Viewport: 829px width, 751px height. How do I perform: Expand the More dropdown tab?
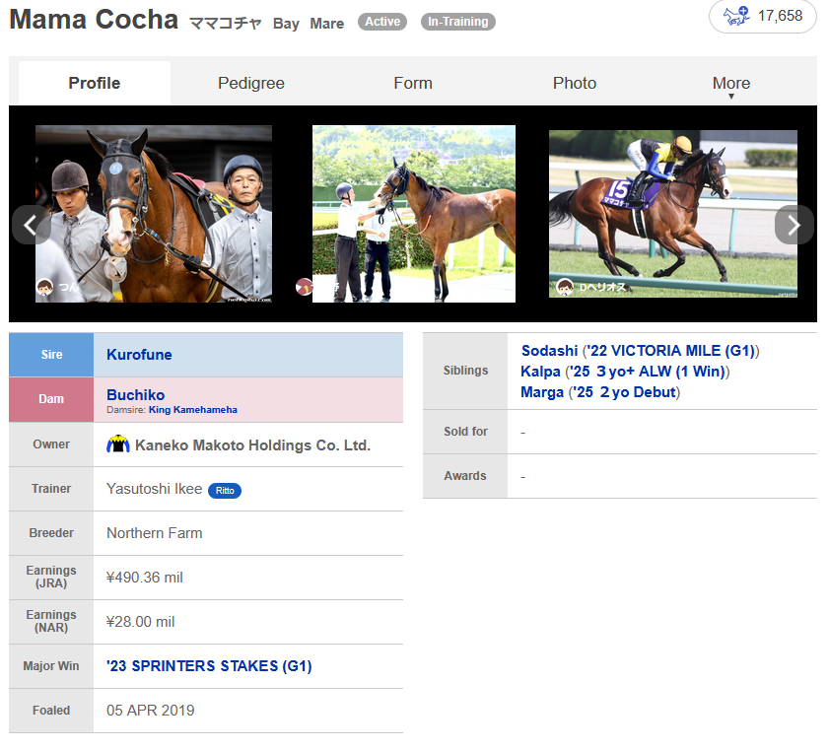[731, 85]
